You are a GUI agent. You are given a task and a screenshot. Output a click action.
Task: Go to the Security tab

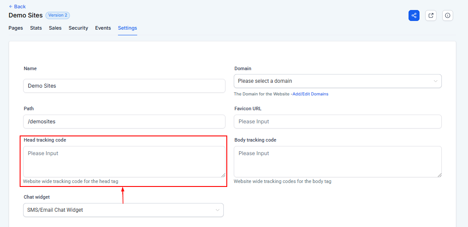point(78,28)
